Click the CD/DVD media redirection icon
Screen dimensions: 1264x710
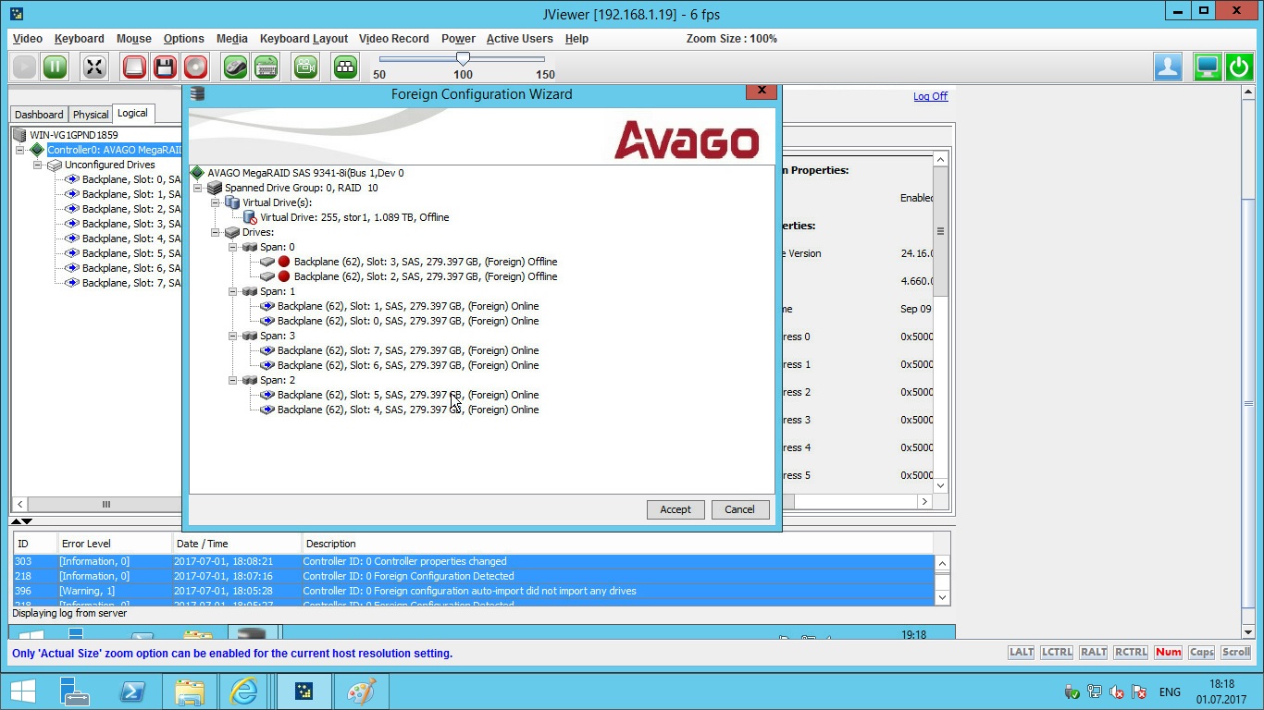pyautogui.click(x=195, y=67)
